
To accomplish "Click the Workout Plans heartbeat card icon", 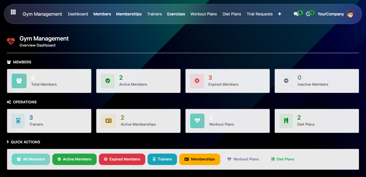I will [197, 121].
